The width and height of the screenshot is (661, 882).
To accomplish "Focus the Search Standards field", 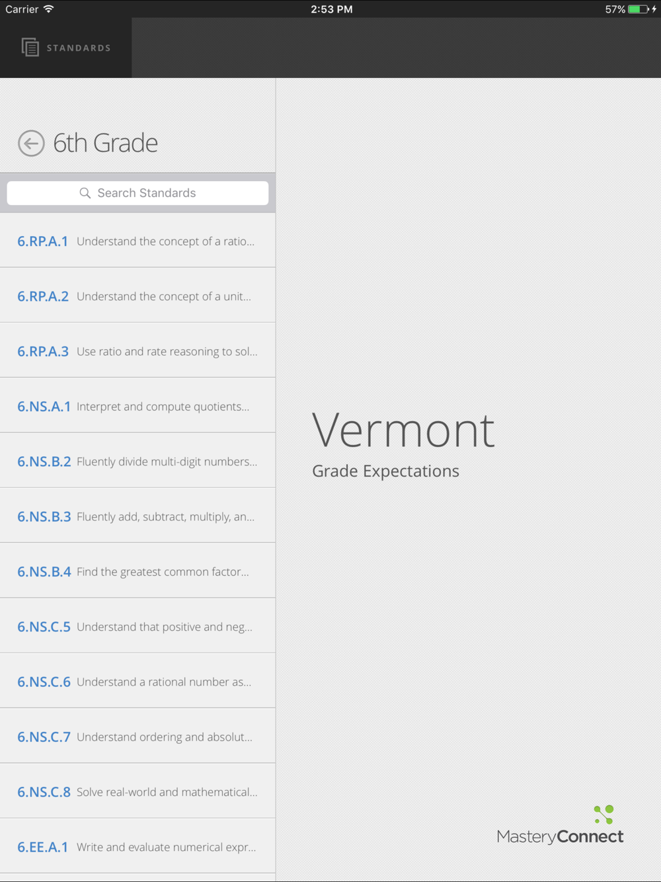I will [x=137, y=193].
